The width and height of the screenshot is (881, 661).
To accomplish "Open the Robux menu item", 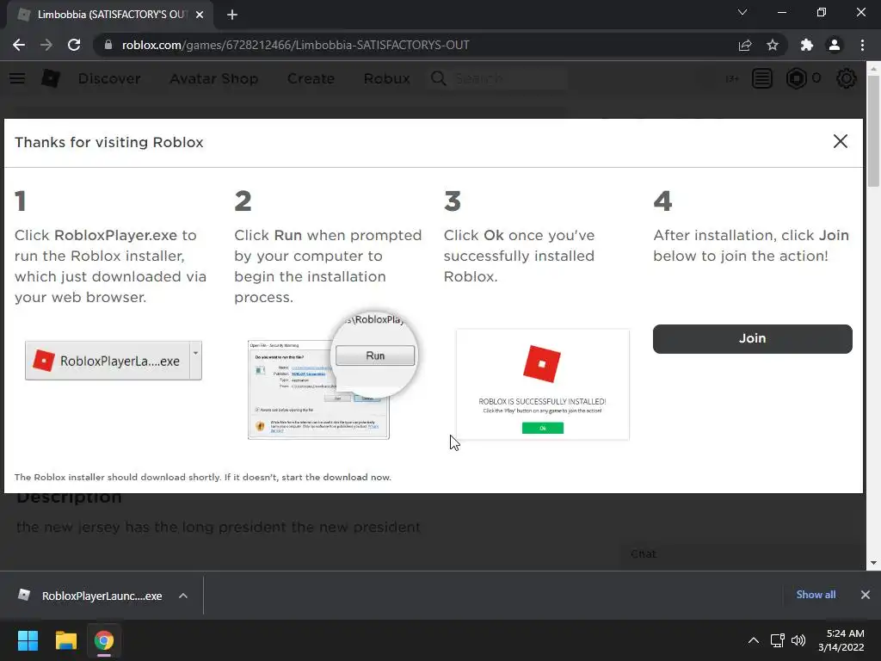I will click(x=386, y=78).
